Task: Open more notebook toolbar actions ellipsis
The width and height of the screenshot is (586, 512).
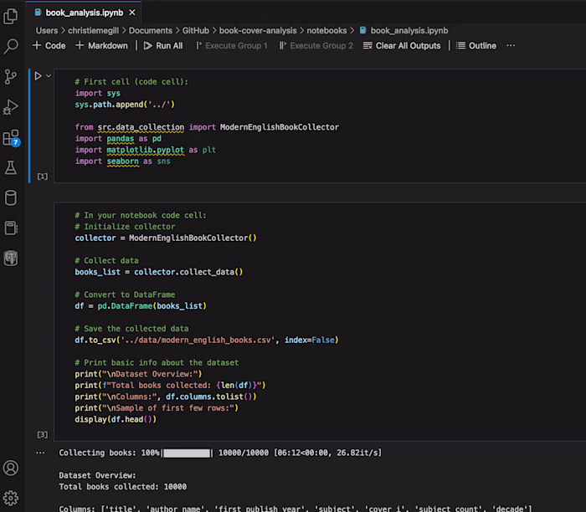Action: tap(511, 45)
